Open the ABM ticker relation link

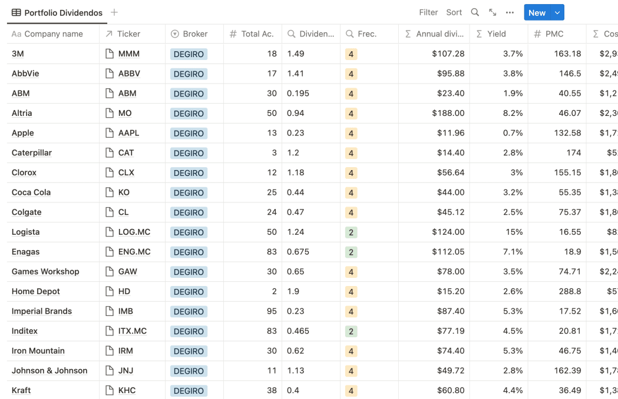click(x=127, y=94)
